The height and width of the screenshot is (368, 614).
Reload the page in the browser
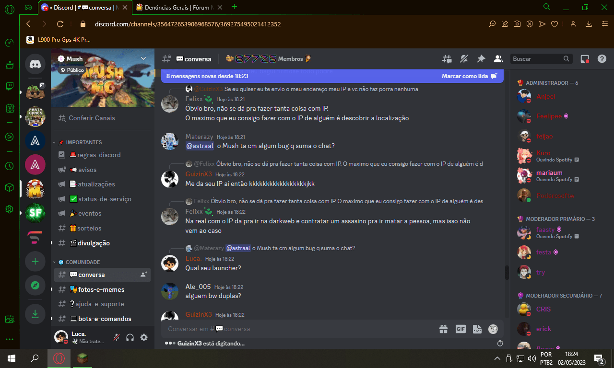click(60, 24)
